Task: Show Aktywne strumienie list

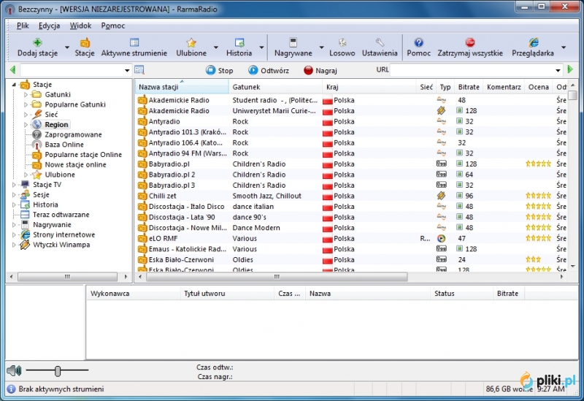Action: point(134,47)
